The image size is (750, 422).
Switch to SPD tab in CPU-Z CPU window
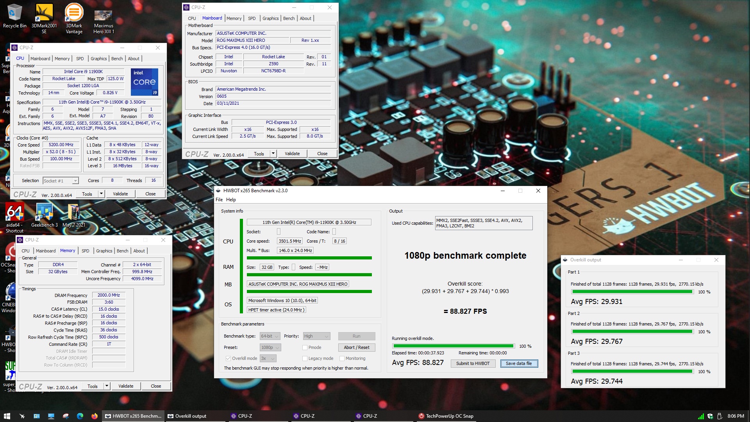[80, 59]
